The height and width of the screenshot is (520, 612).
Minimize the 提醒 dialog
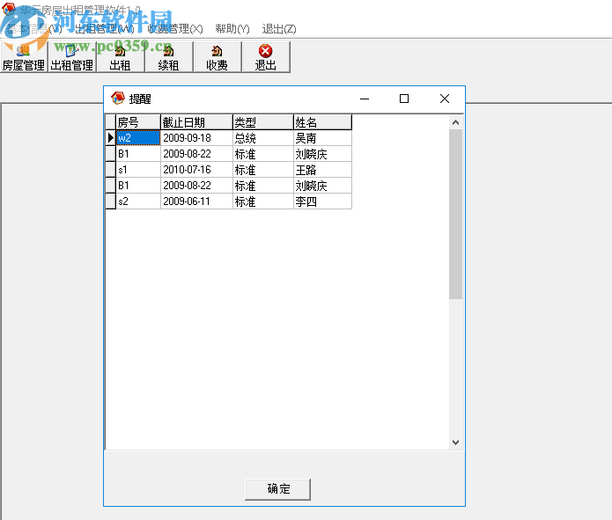click(x=365, y=99)
